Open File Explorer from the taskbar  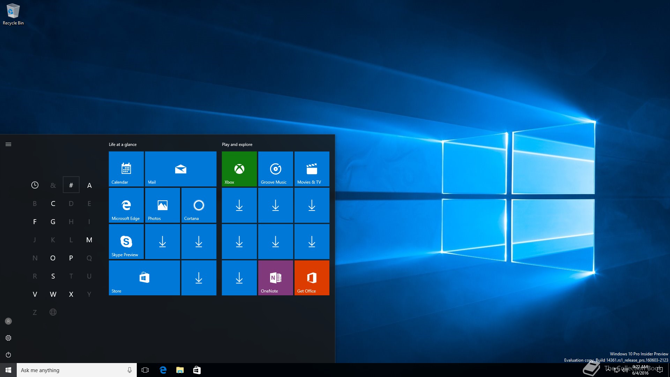[180, 370]
